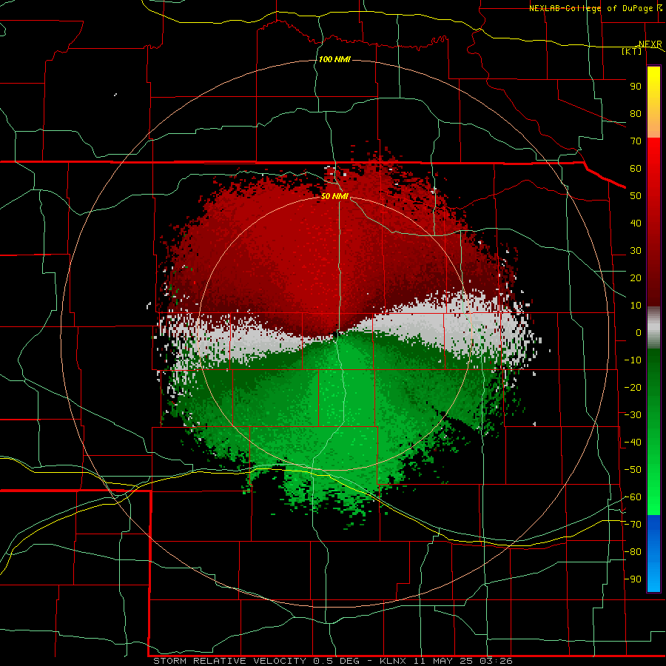Click the -50 value on the velocity scale

pyautogui.click(x=633, y=470)
